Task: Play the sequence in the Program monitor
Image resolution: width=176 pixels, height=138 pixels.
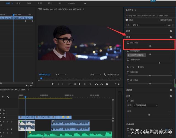Action: pos(80,84)
